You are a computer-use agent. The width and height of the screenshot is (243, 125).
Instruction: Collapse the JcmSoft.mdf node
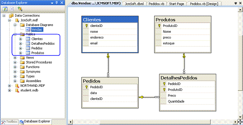(x=10, y=20)
